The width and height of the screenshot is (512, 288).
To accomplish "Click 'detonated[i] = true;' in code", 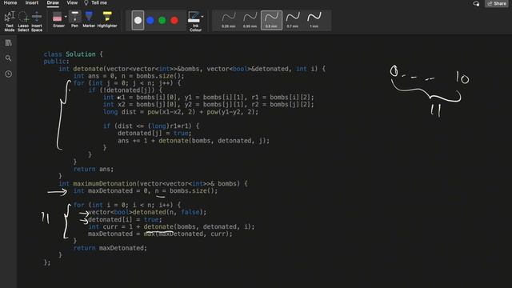I will [x=125, y=219].
